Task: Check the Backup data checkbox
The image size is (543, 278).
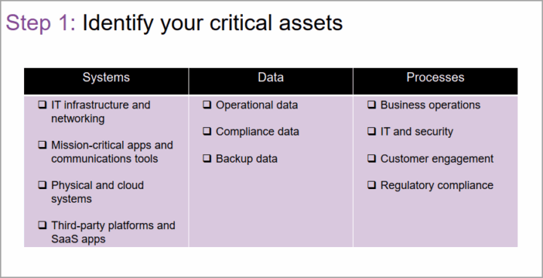Action: 207,158
